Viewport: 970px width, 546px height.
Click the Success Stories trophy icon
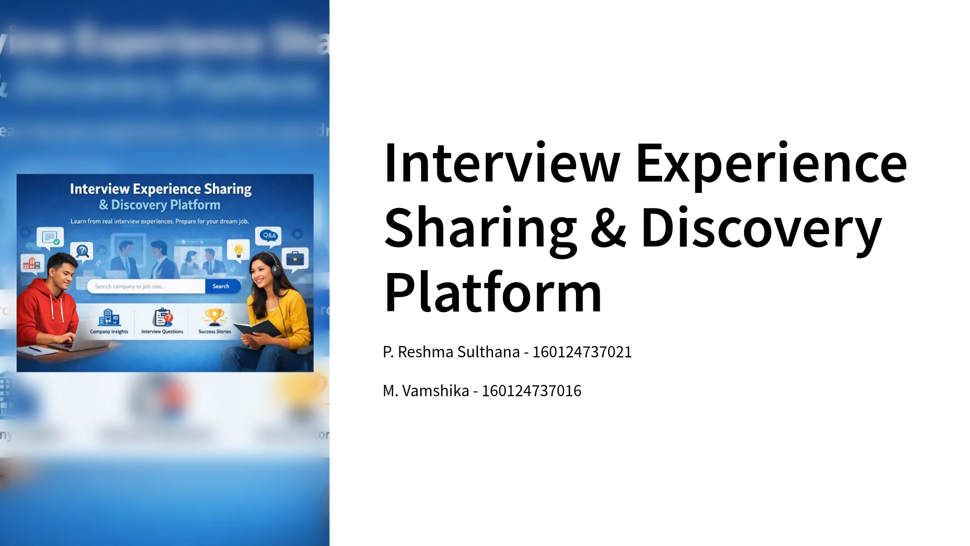click(215, 317)
